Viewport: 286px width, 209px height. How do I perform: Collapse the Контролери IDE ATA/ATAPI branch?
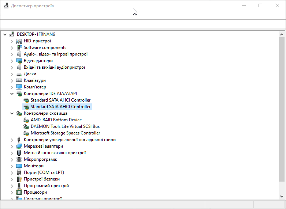(x=12, y=94)
